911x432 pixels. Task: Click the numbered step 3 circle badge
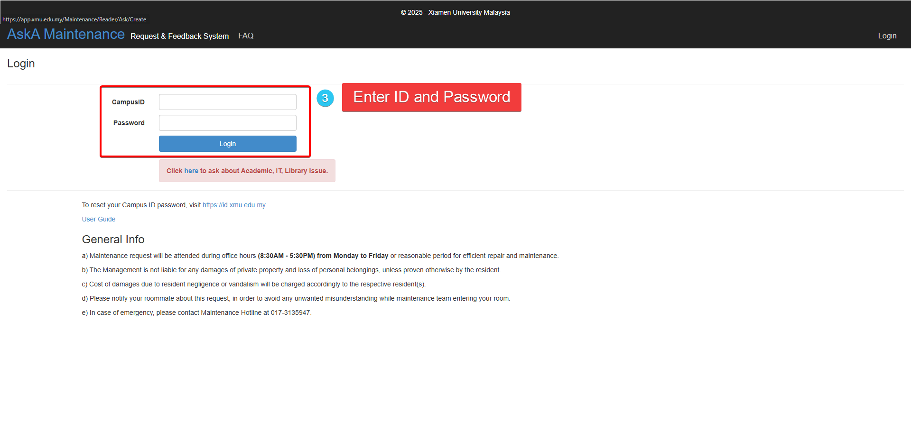click(325, 98)
